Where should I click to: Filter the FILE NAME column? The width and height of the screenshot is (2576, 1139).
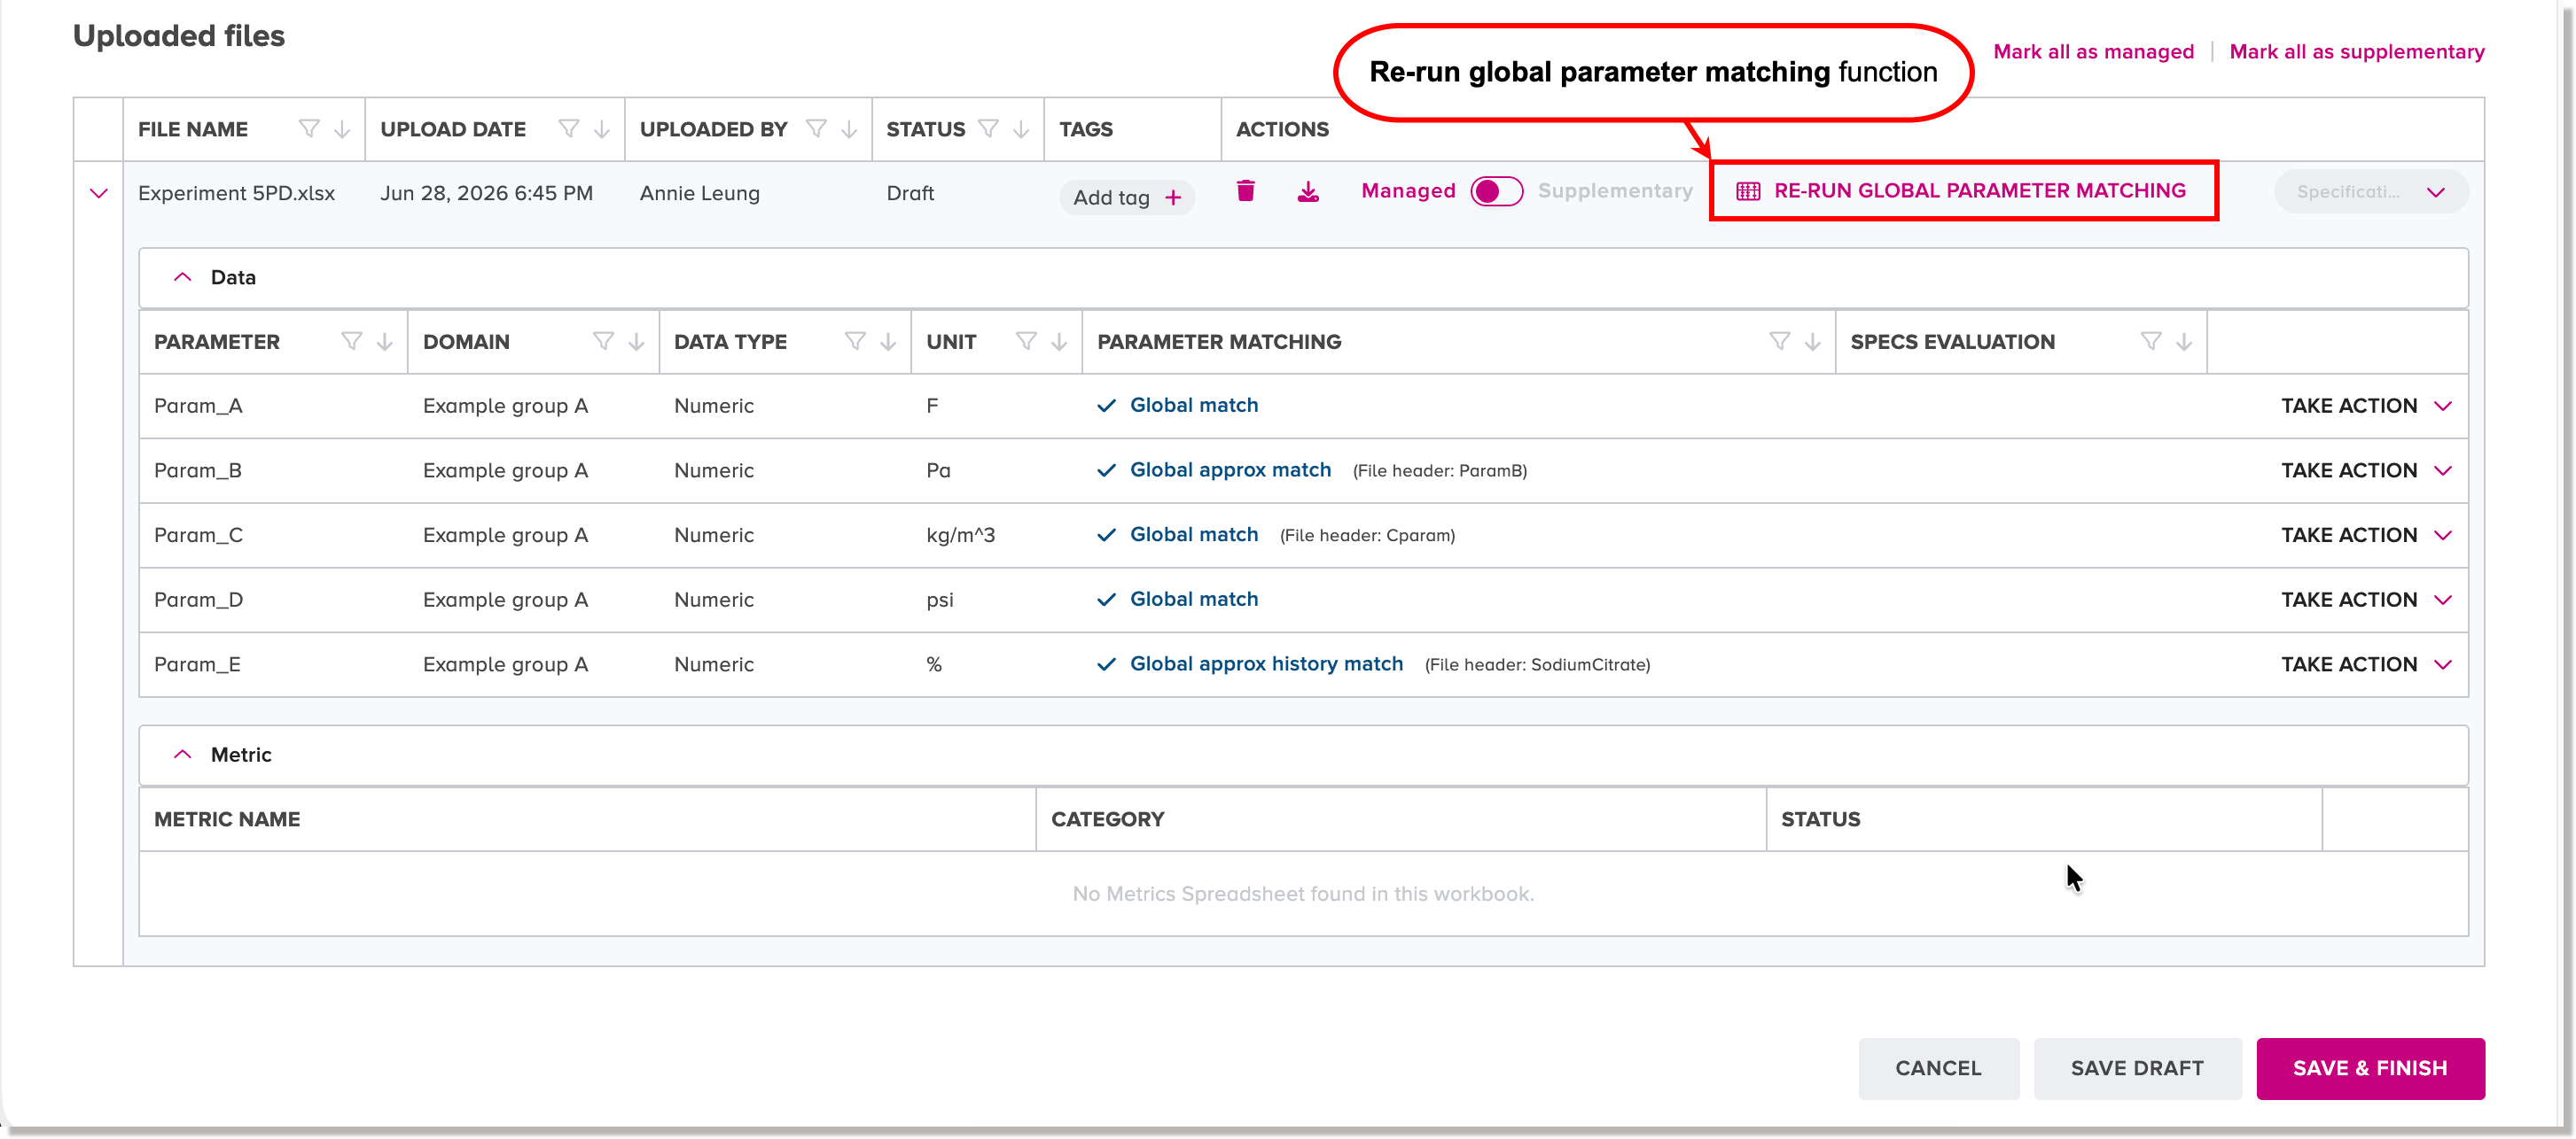click(x=309, y=129)
